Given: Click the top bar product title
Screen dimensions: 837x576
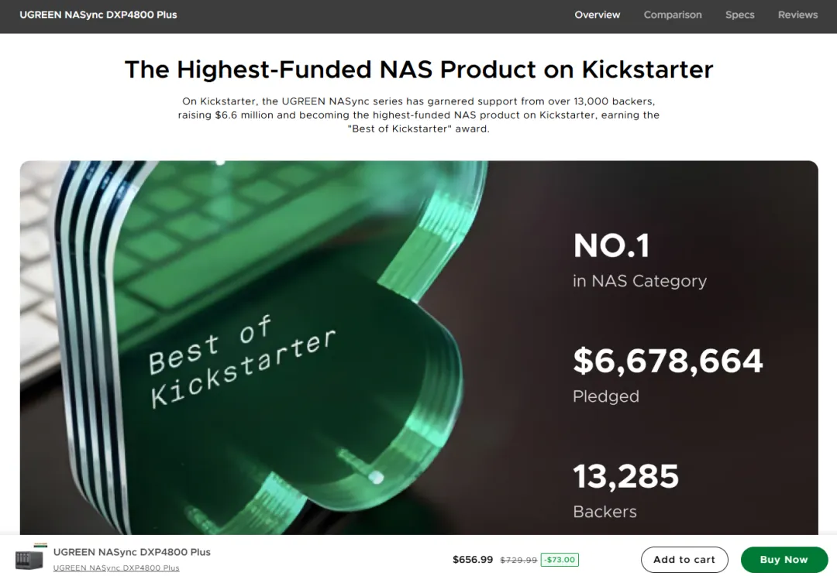Looking at the screenshot, I should pos(98,15).
